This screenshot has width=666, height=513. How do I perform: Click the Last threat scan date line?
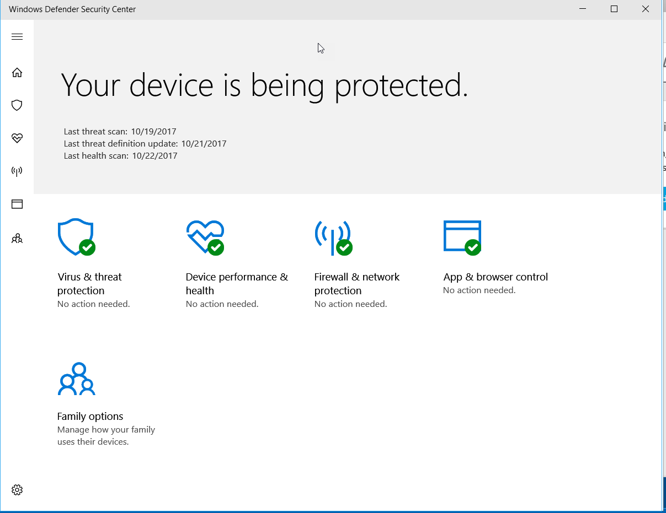120,132
